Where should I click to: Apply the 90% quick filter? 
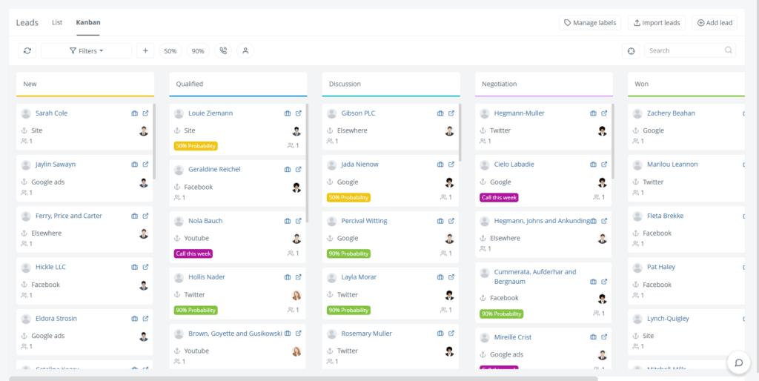198,51
